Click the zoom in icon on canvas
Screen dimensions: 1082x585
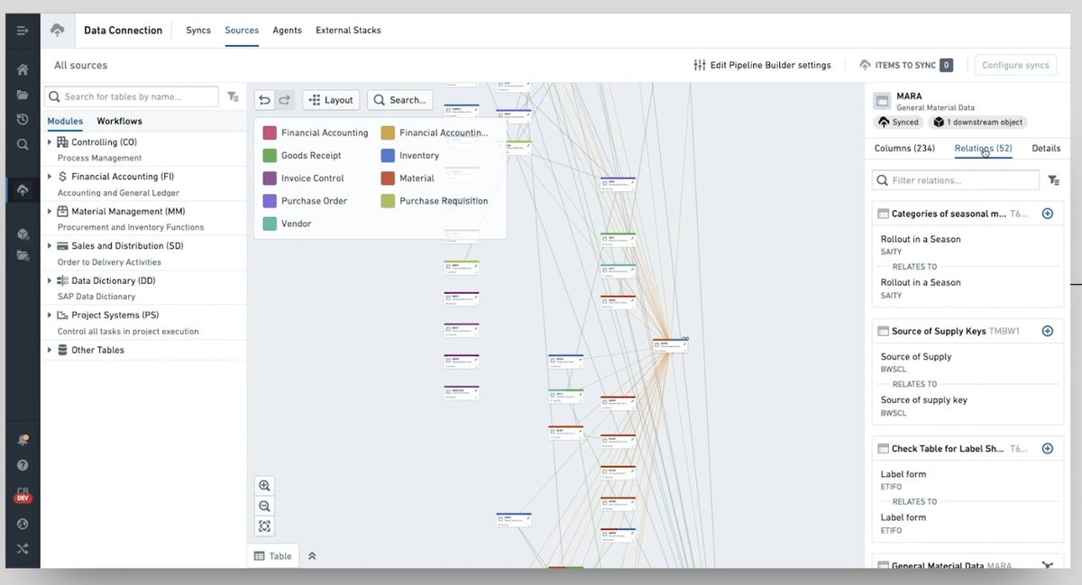[x=264, y=485]
